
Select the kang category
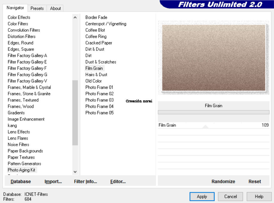(x=12, y=126)
